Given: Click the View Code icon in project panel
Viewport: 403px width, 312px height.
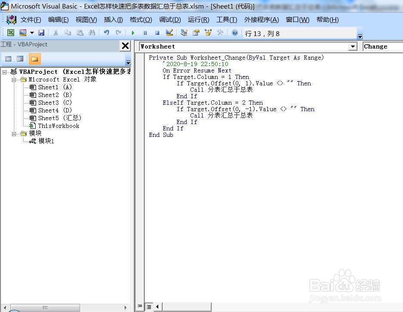Looking at the screenshot, I should point(8,59).
